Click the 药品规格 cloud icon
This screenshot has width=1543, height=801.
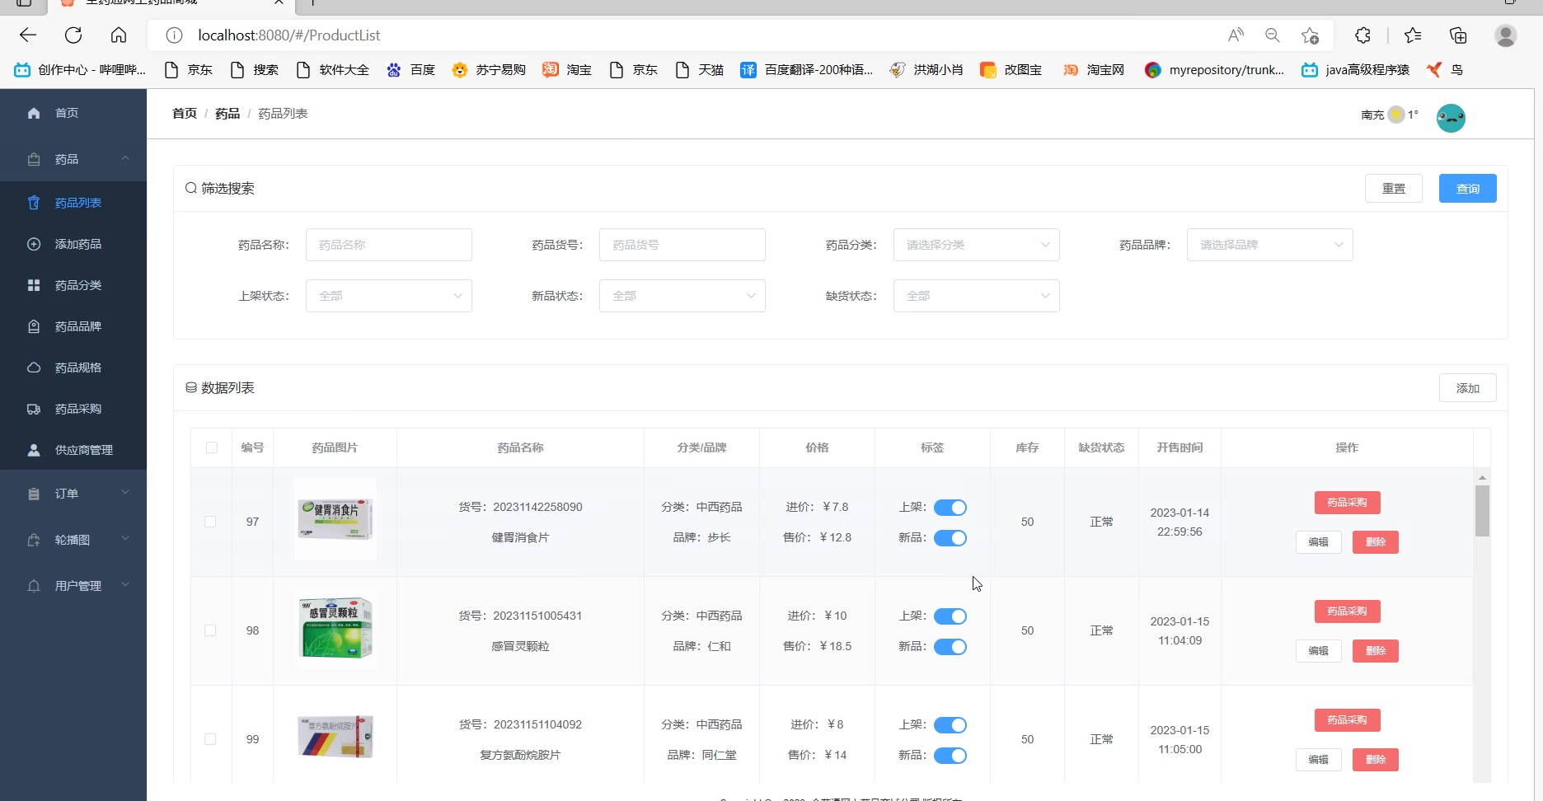[34, 368]
